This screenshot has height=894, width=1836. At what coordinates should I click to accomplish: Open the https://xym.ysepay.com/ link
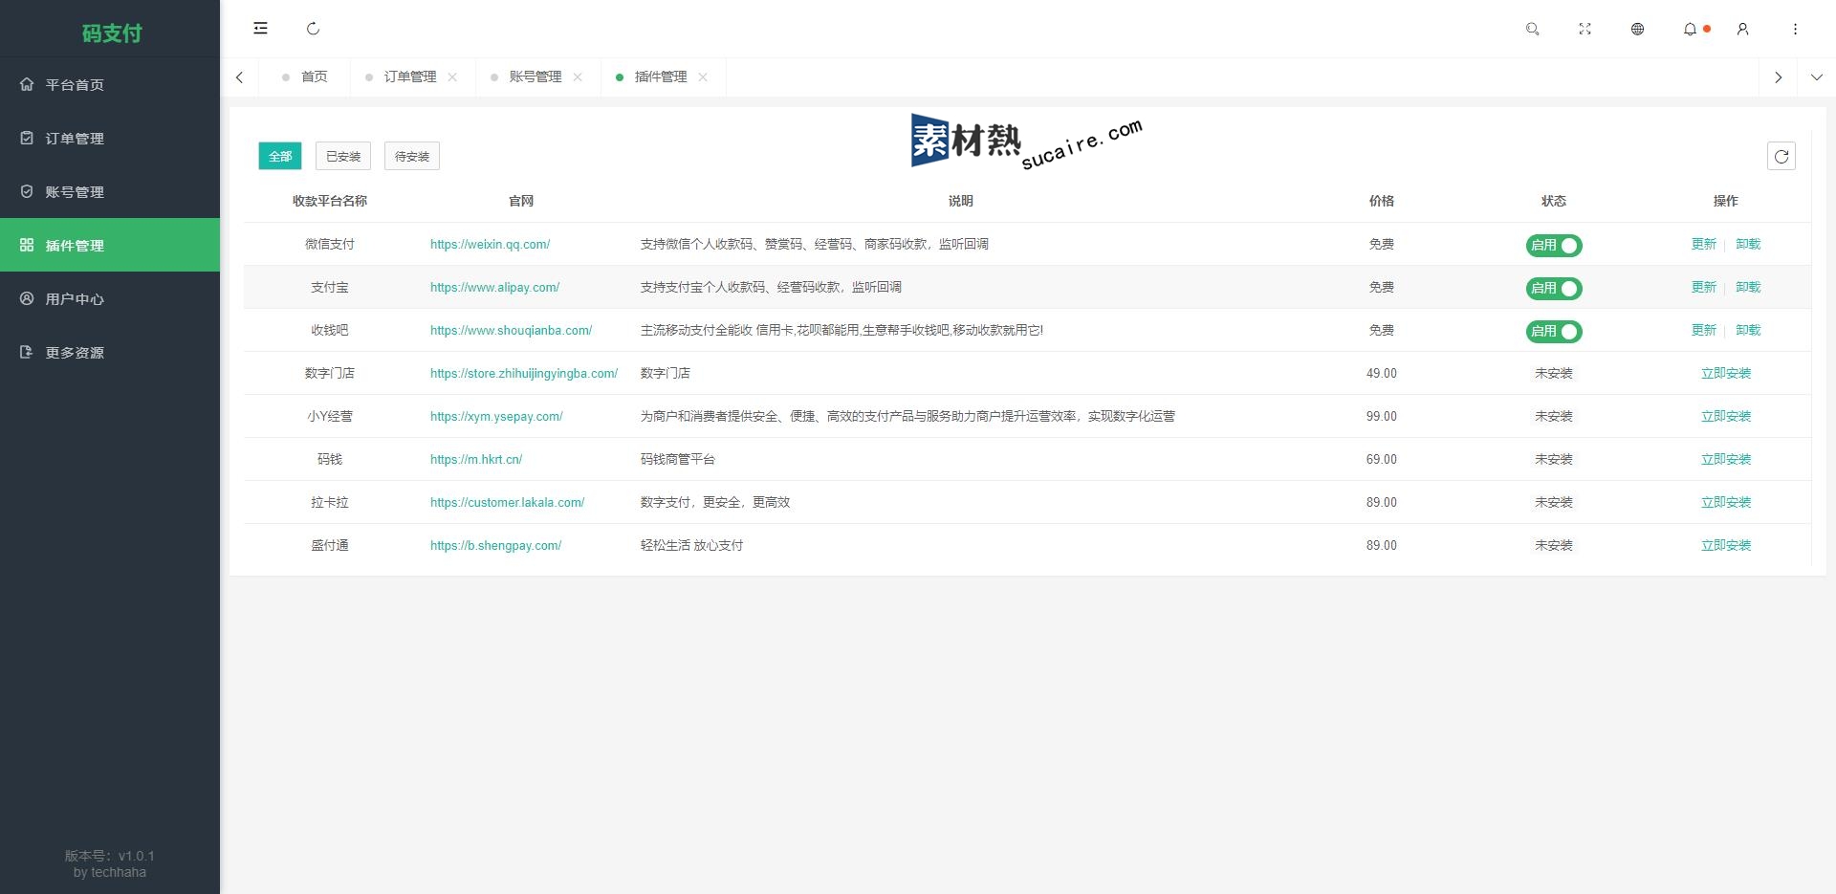coord(496,417)
